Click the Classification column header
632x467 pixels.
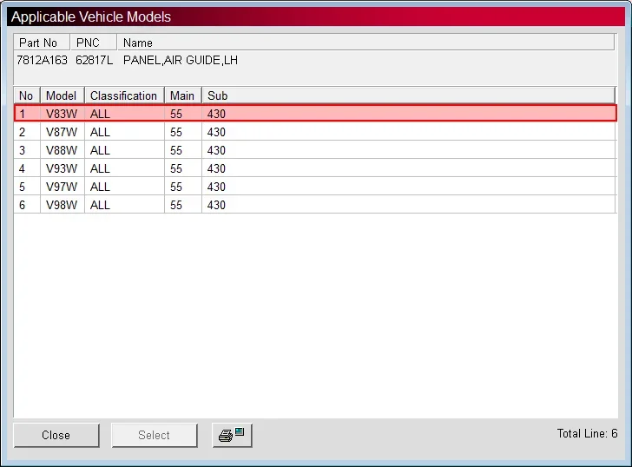(124, 95)
